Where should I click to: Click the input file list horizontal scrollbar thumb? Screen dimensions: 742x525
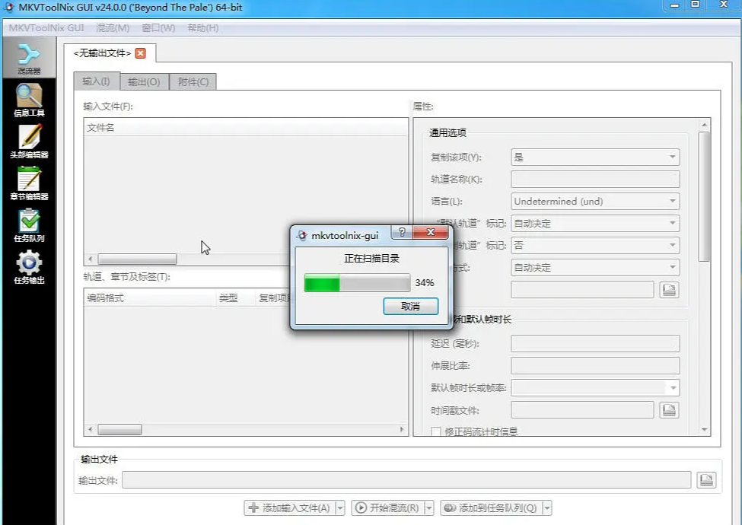(137, 259)
